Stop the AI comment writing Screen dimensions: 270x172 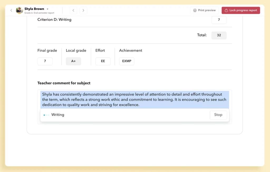pyautogui.click(x=218, y=115)
